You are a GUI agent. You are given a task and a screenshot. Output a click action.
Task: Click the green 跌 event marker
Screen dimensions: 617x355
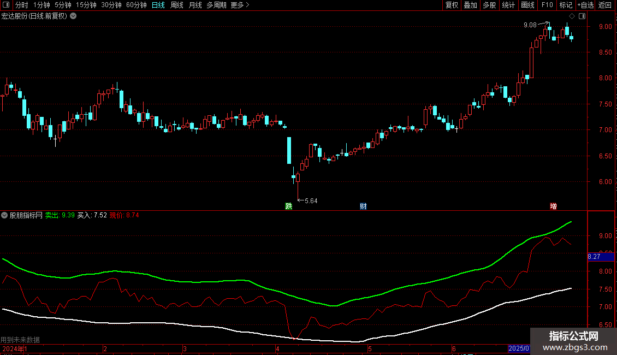(x=288, y=206)
